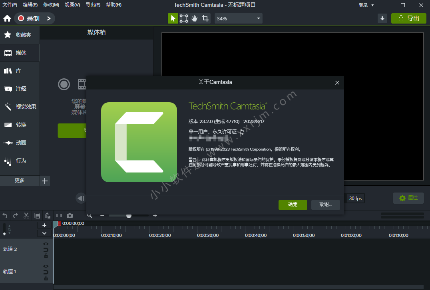Click the previous frame playback button

click(81, 198)
